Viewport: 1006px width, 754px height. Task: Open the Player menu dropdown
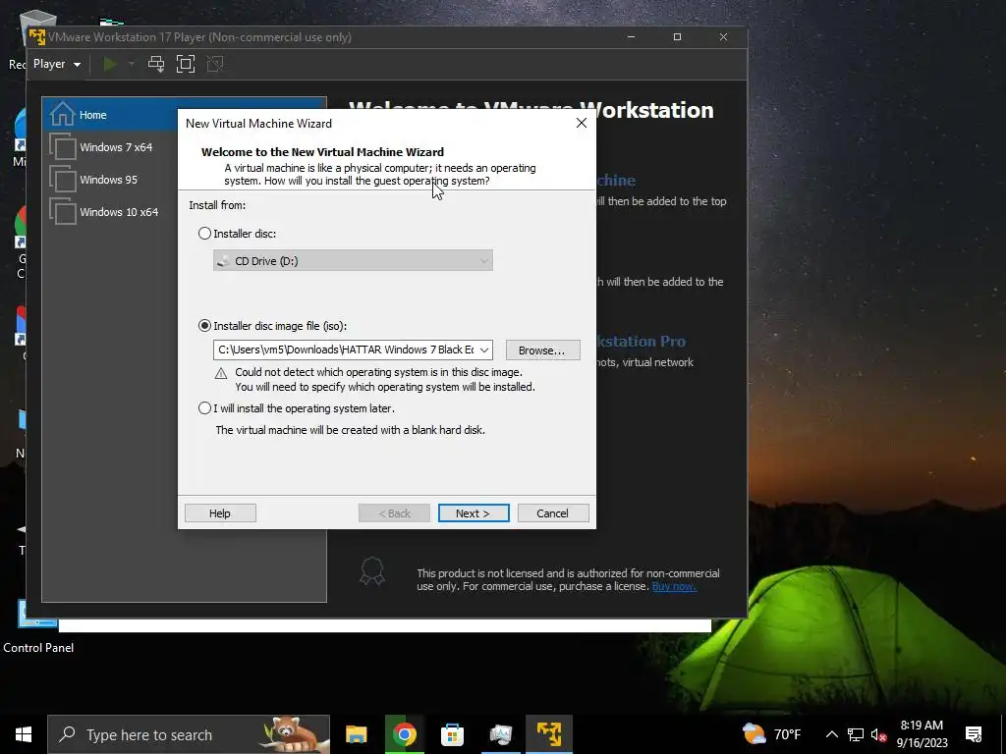coord(56,64)
